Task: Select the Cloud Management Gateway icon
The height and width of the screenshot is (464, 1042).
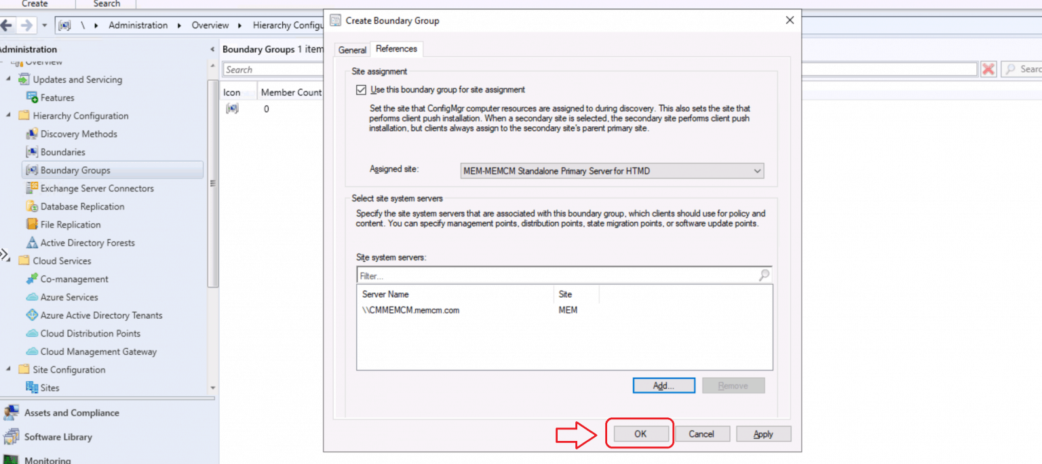Action: click(31, 352)
